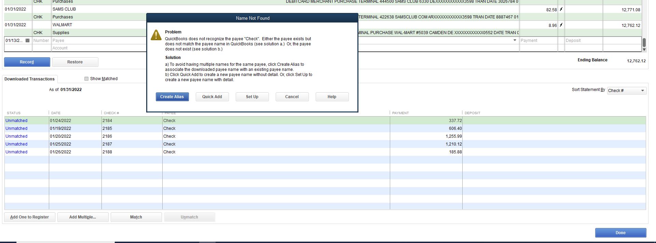Screen dimensions: 656x243
Task: Click Set Up to create payee
Action: 252,97
